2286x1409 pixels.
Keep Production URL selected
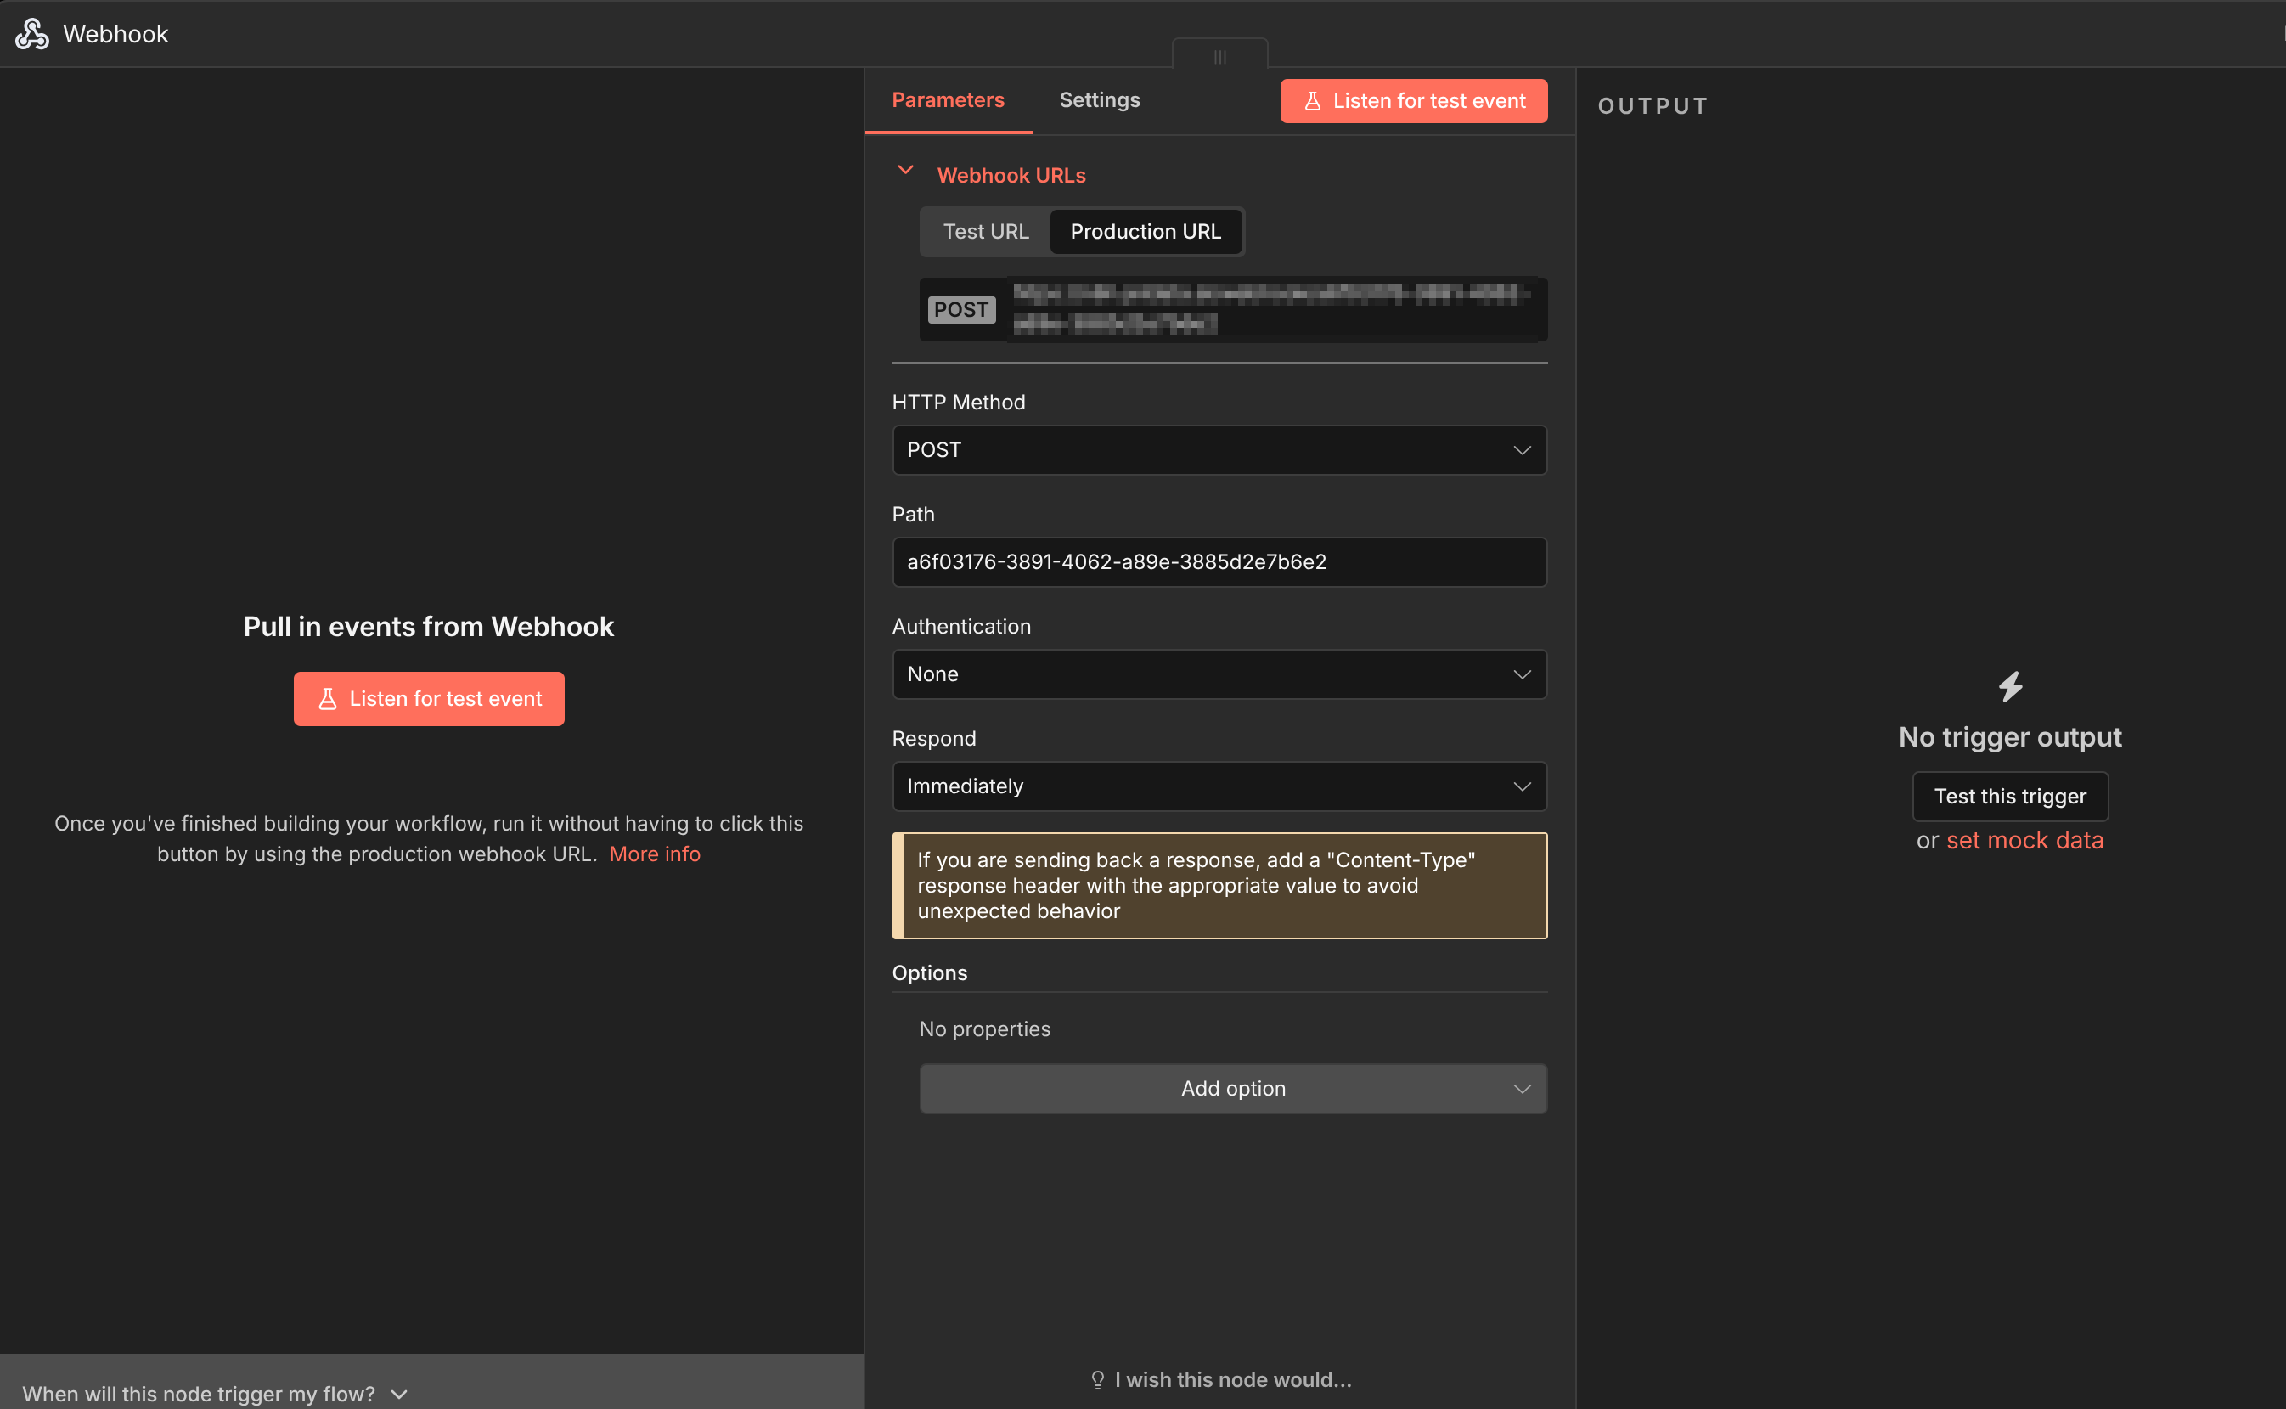pyautogui.click(x=1145, y=231)
